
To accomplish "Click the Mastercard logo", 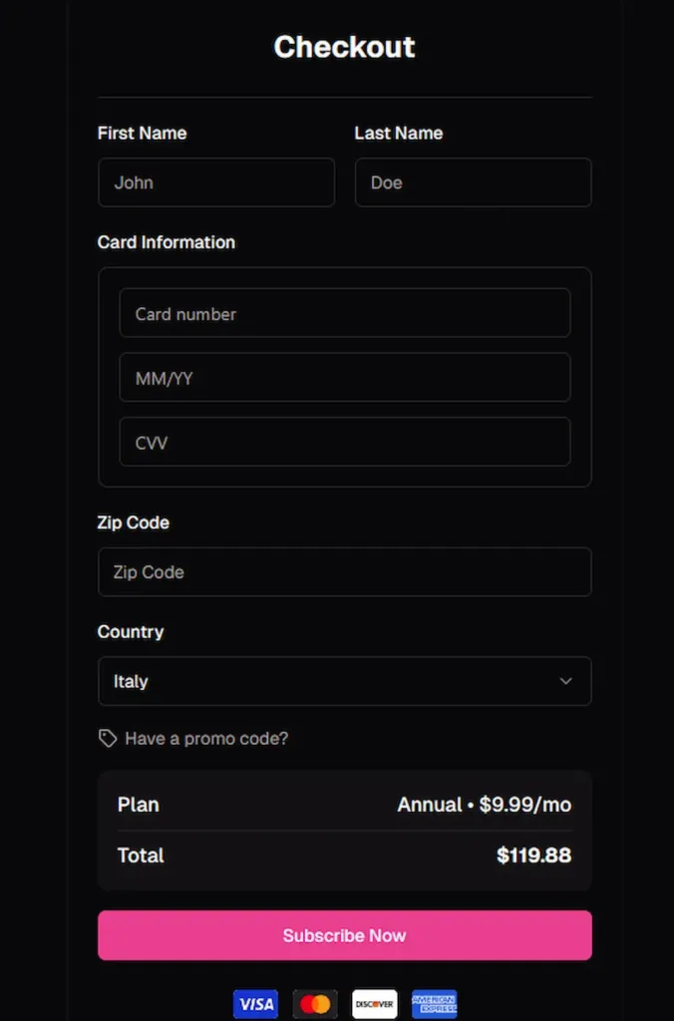I will (315, 1004).
